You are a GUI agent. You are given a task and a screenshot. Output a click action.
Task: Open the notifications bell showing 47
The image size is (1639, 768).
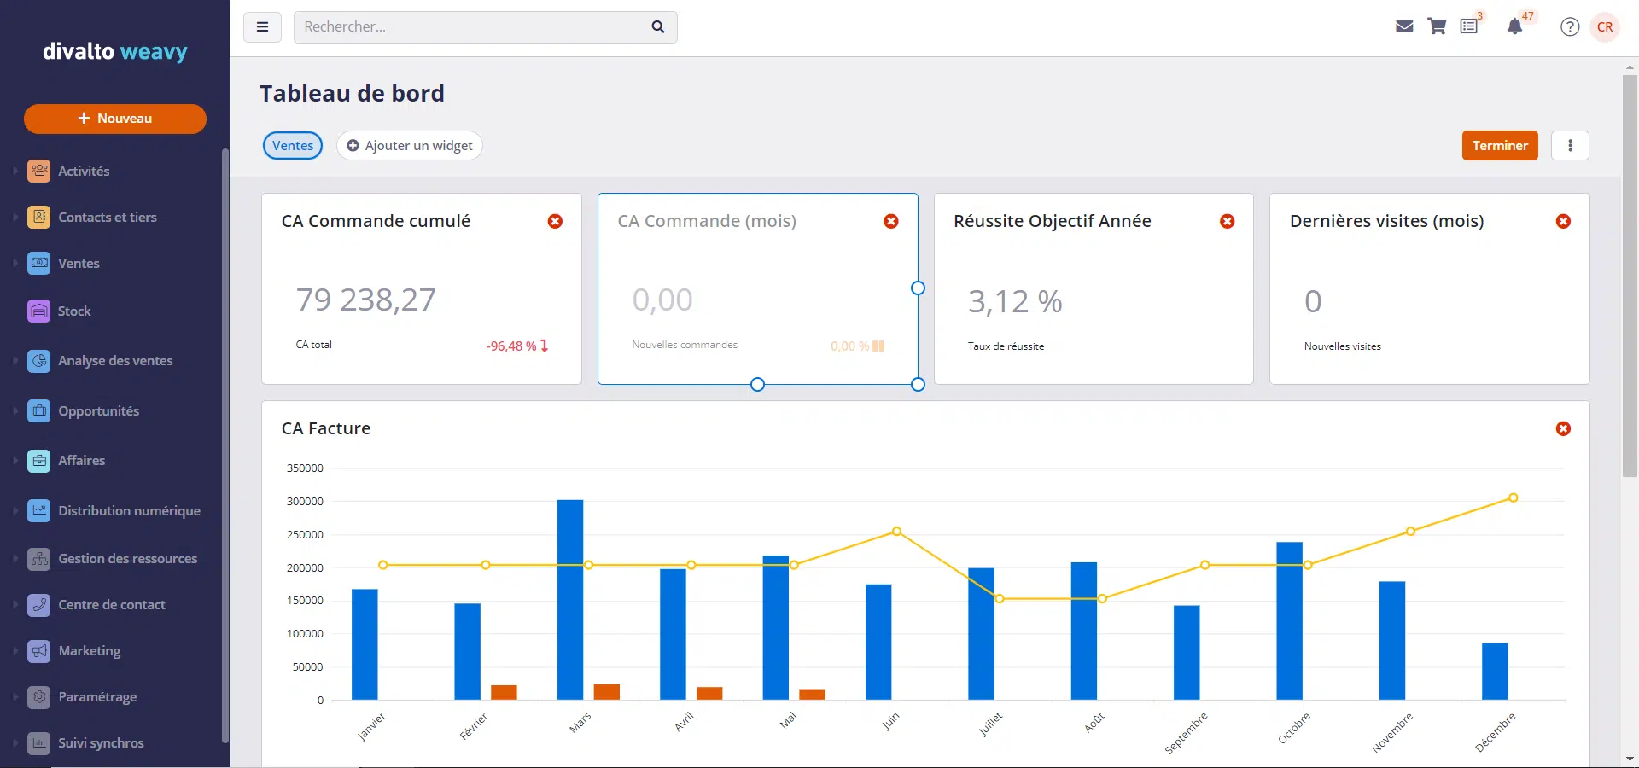coord(1515,26)
